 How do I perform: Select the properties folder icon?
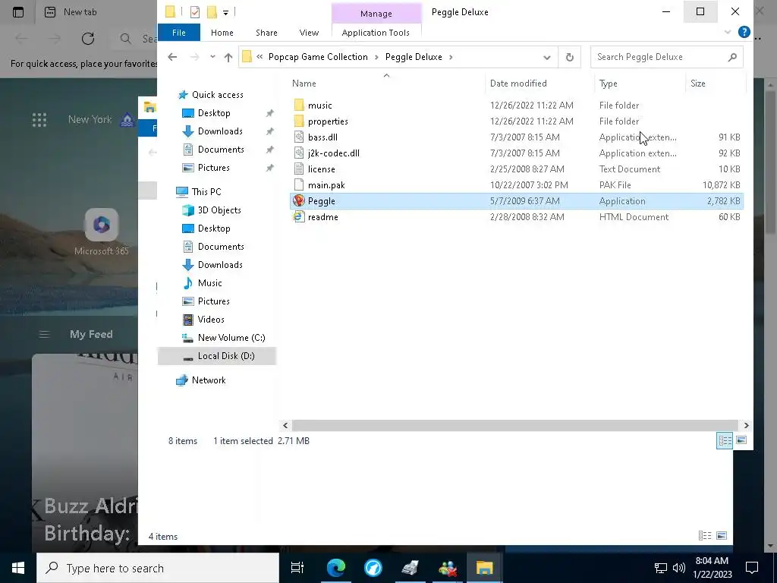[299, 121]
